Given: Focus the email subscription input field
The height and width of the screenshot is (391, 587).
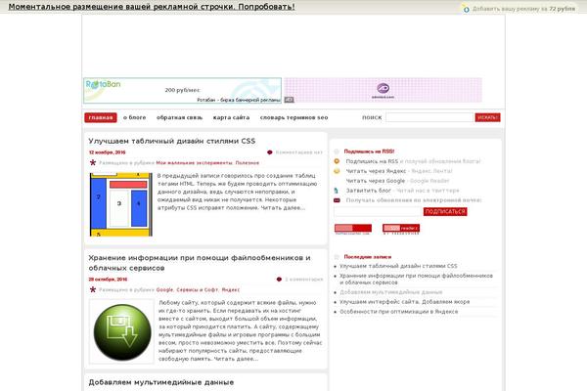Looking at the screenshot, I should click(x=378, y=212).
